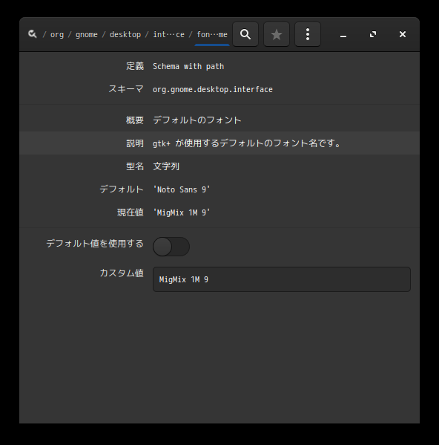Navigate to org in the path bar
The width and height of the screenshot is (439, 445).
tap(57, 35)
